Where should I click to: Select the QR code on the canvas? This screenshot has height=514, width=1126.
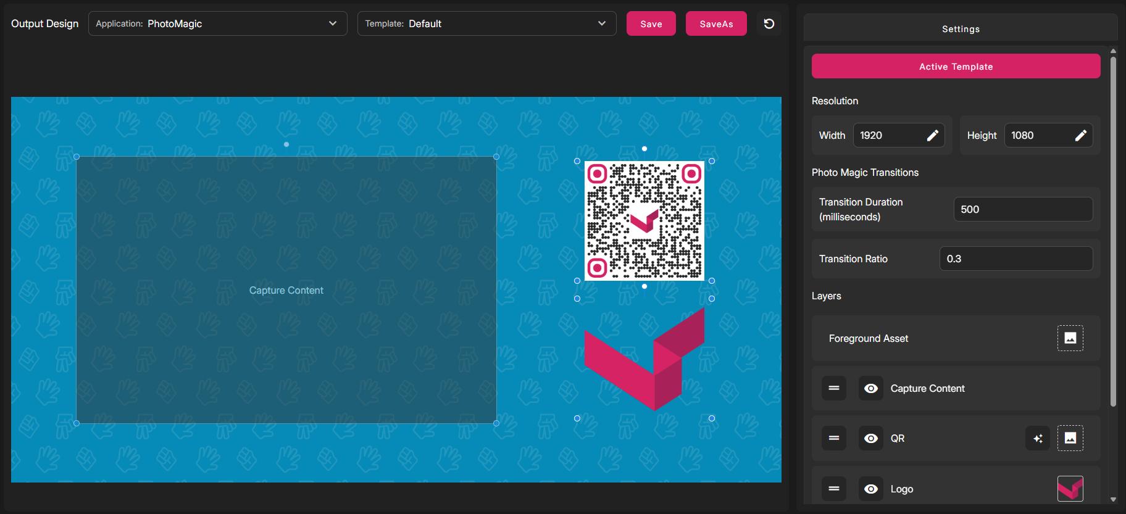(644, 221)
